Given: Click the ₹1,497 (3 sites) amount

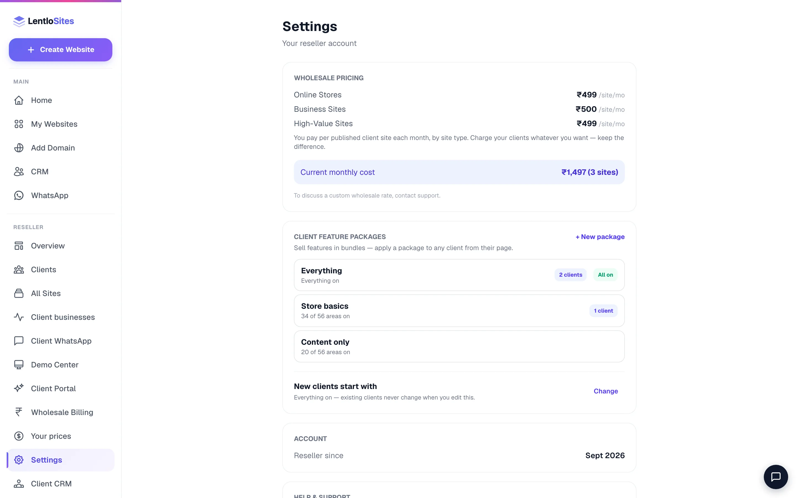Looking at the screenshot, I should click(589, 172).
